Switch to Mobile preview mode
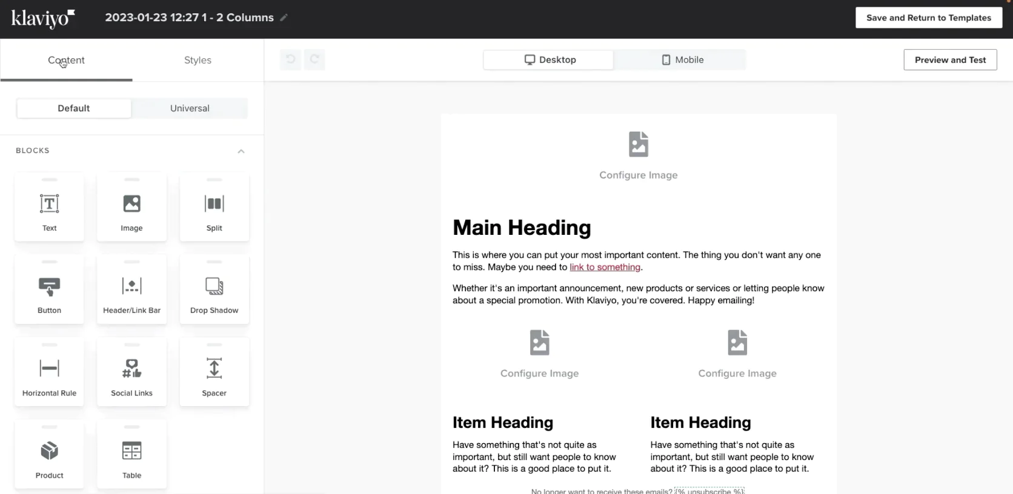 coord(682,60)
